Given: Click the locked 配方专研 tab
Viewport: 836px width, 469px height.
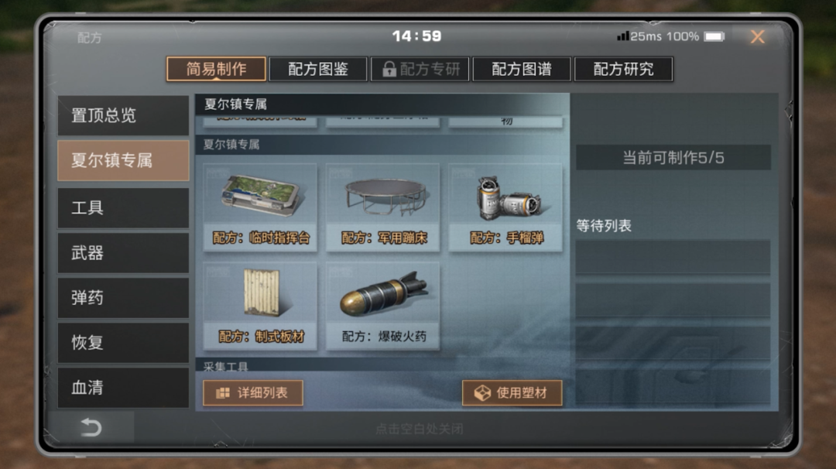Looking at the screenshot, I should click(420, 70).
